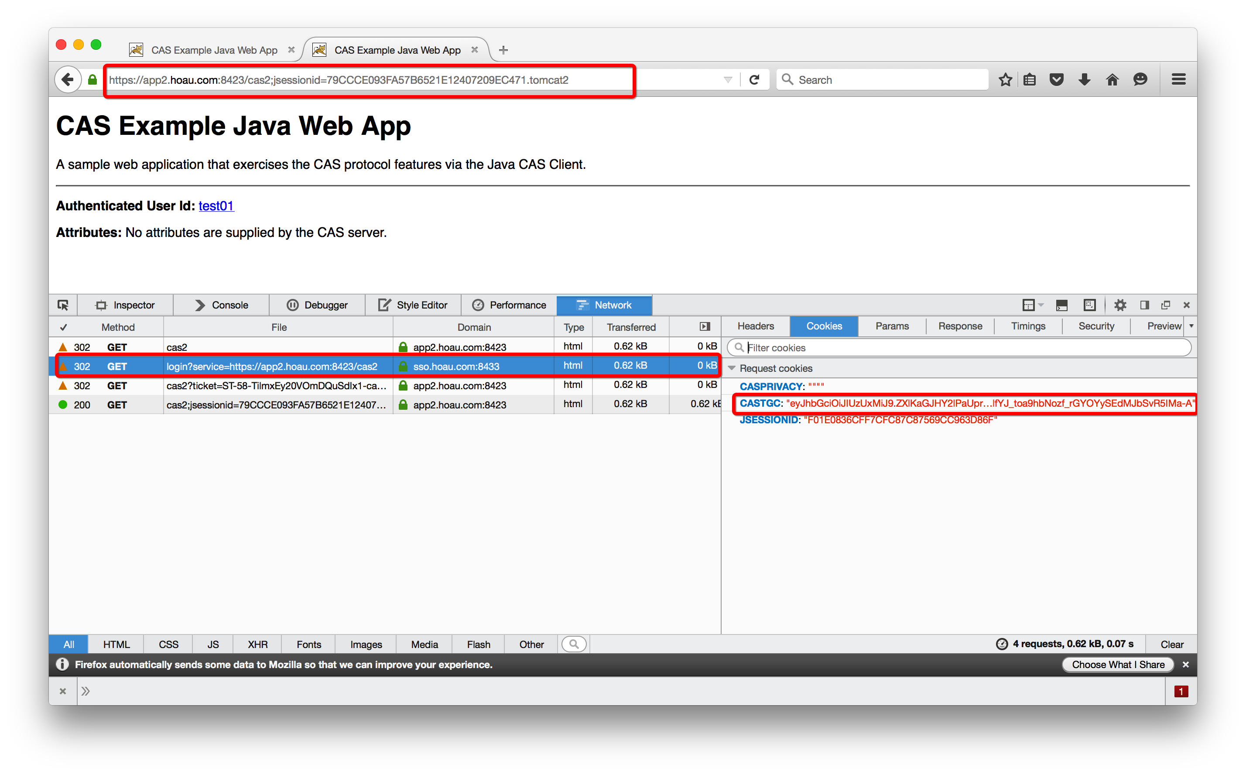Click the test01 user link
This screenshot has height=775, width=1246.
tap(216, 206)
